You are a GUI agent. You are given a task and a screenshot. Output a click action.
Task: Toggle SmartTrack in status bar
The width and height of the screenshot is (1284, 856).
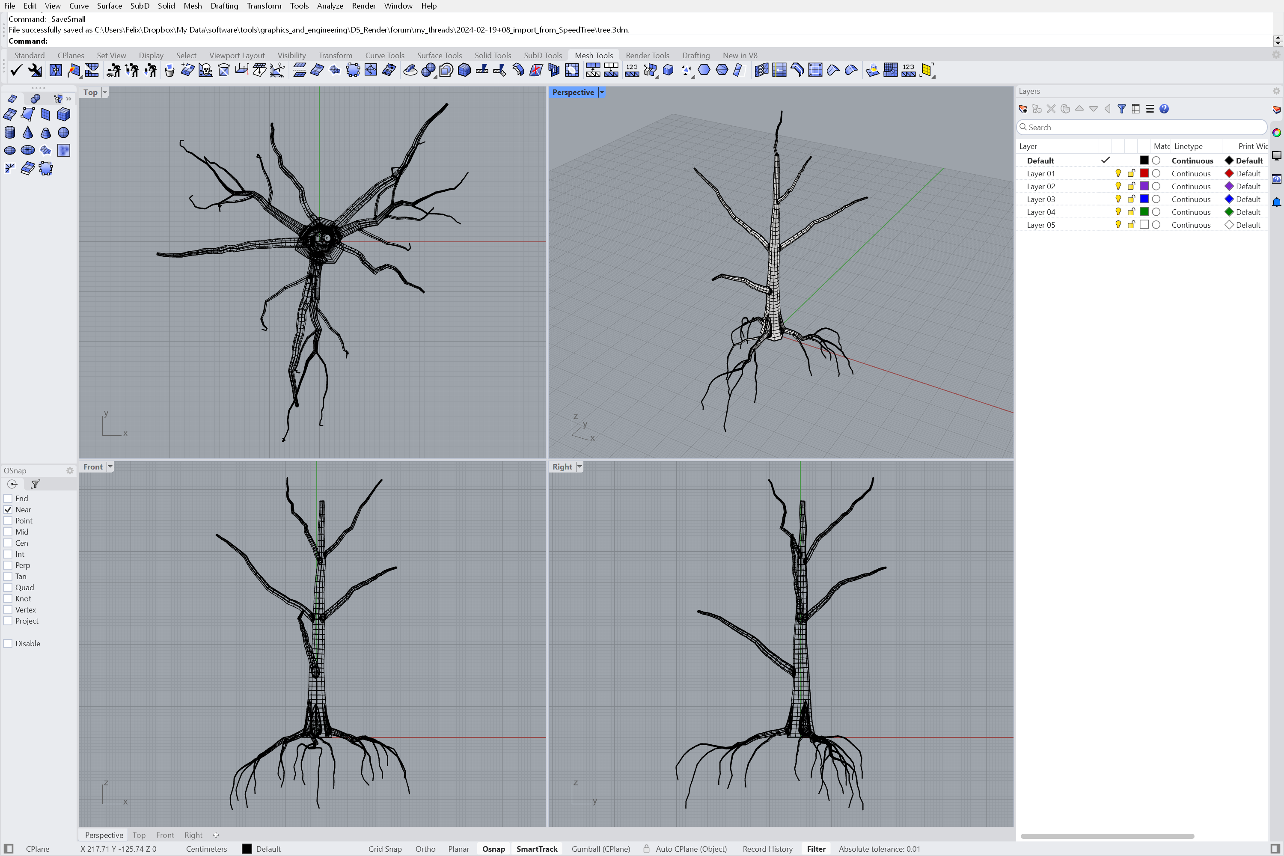pyautogui.click(x=537, y=849)
